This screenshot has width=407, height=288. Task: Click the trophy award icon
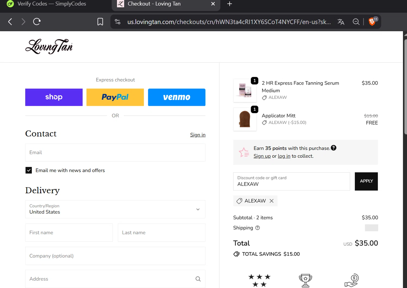306,280
